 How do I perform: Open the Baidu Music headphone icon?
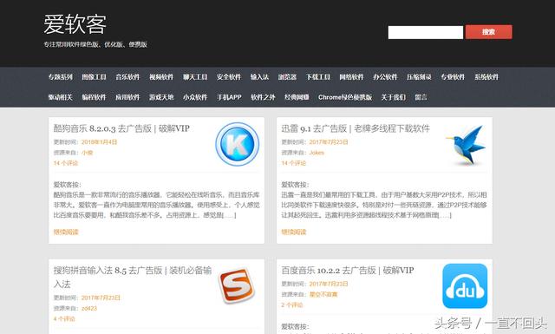(465, 285)
